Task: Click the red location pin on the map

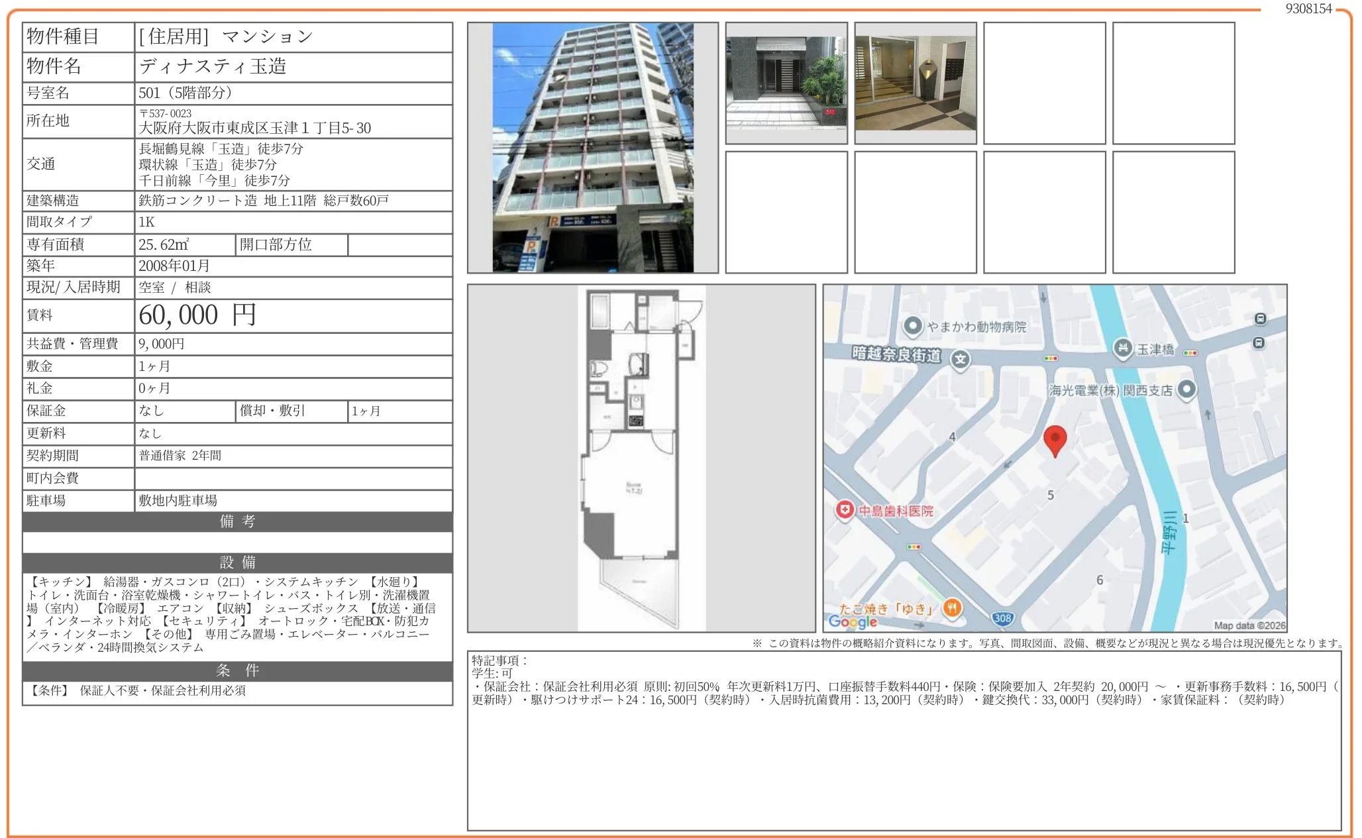Action: tap(1055, 439)
